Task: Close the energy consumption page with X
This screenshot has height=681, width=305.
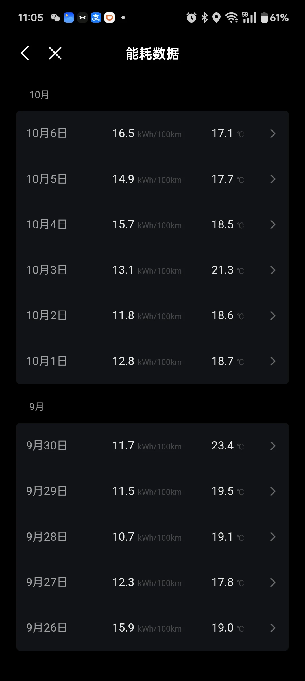Action: coord(55,53)
